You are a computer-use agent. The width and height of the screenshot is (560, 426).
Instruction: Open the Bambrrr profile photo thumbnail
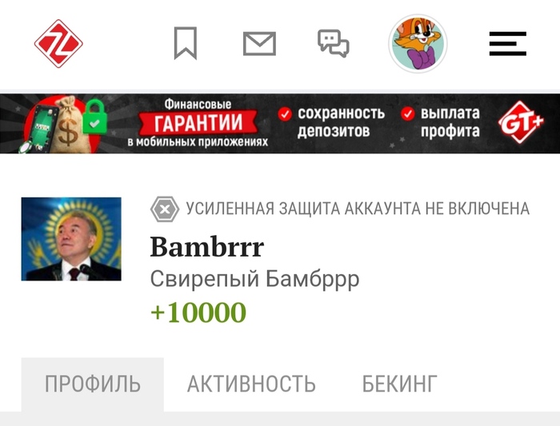tap(71, 239)
